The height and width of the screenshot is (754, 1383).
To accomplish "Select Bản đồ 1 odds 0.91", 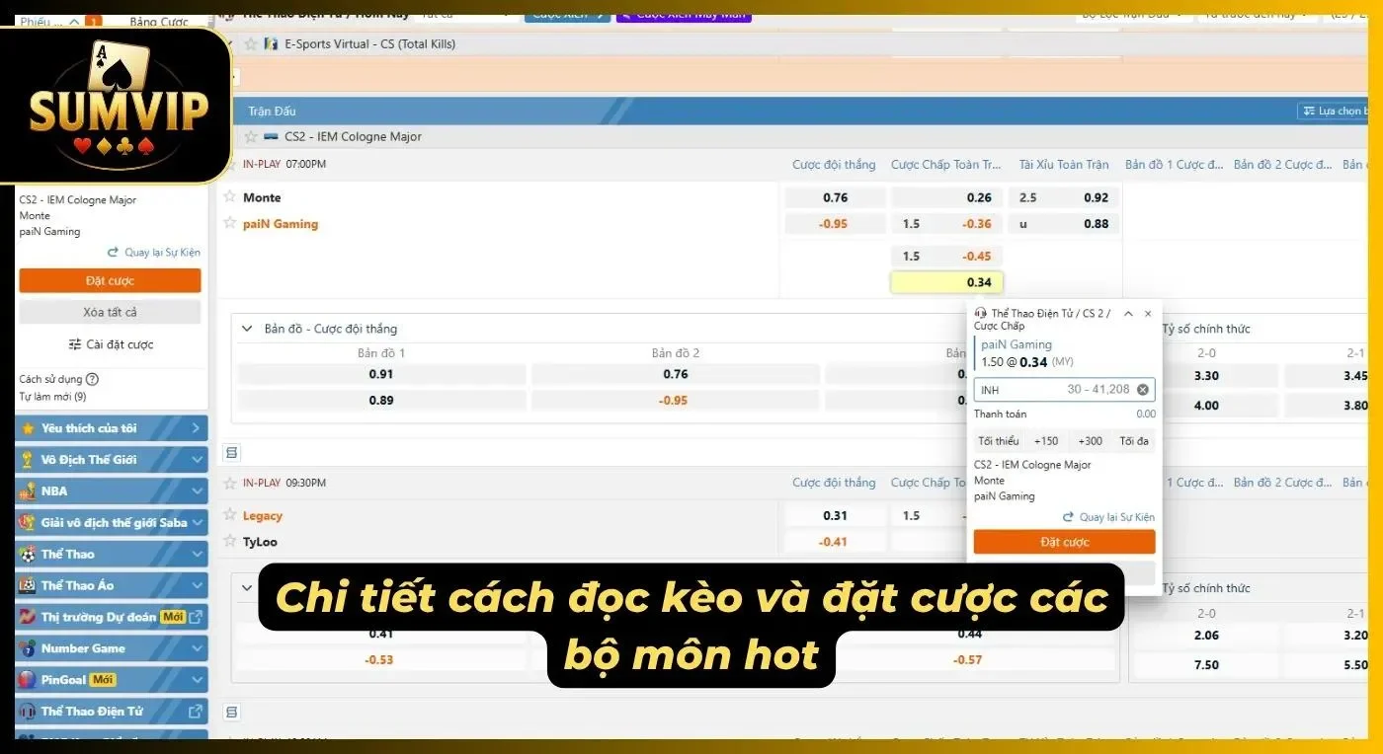I will pyautogui.click(x=381, y=374).
